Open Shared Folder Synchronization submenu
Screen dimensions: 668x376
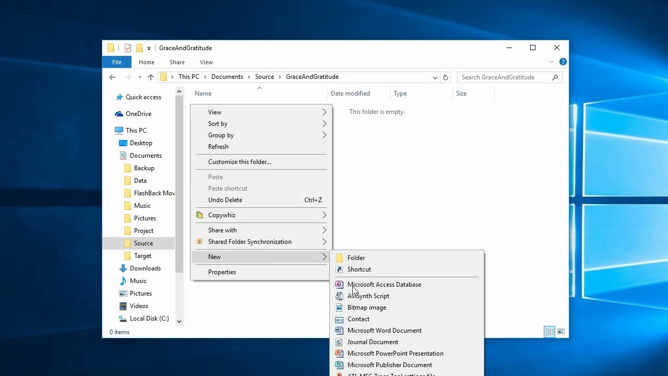(261, 242)
